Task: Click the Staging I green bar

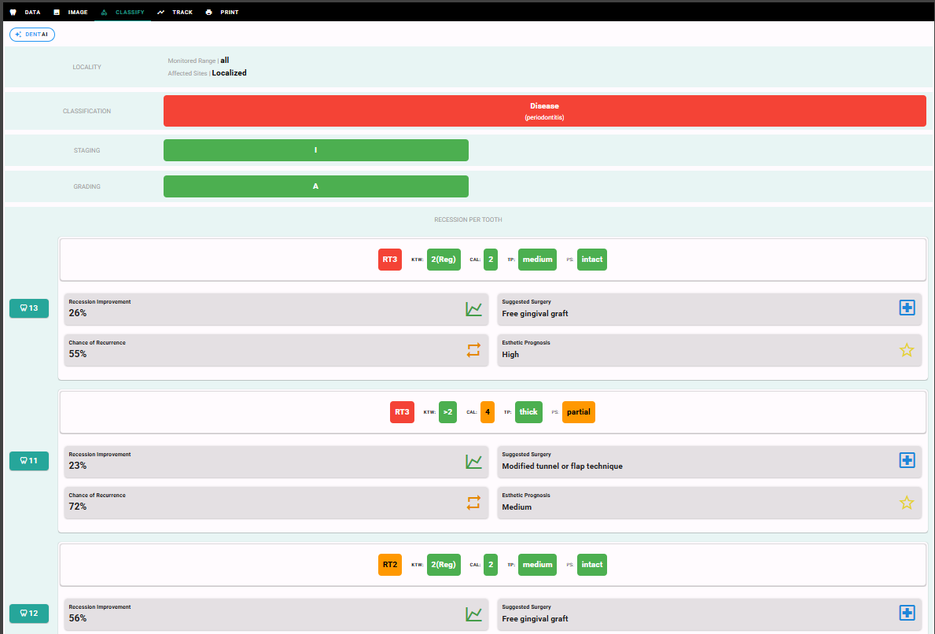Action: click(x=316, y=150)
